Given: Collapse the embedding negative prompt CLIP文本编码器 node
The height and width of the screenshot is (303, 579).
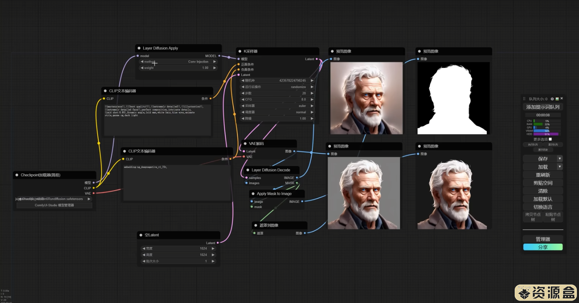Looking at the screenshot, I should [125, 151].
